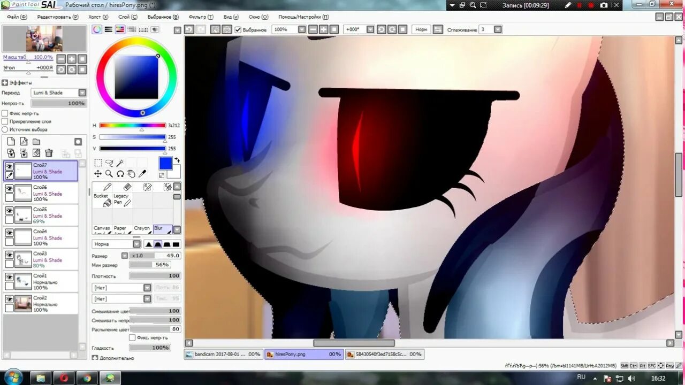Select the eyedropper color picker tool
The height and width of the screenshot is (385, 685).
[x=142, y=174]
